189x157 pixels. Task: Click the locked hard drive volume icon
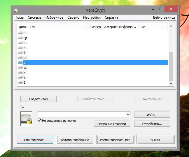[x=26, y=119]
